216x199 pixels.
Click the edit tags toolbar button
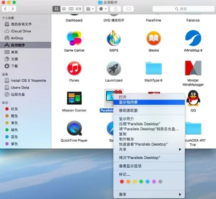[128, 9]
